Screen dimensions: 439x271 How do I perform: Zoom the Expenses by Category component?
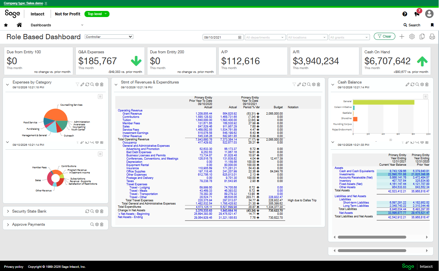(92, 84)
